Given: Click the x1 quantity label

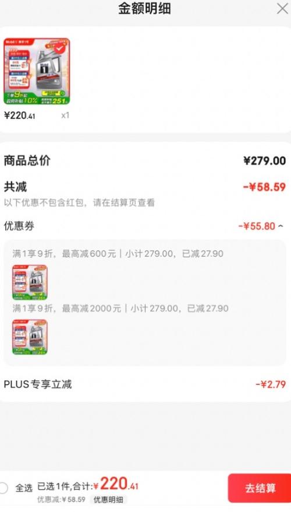Looking at the screenshot, I should click(x=65, y=115).
